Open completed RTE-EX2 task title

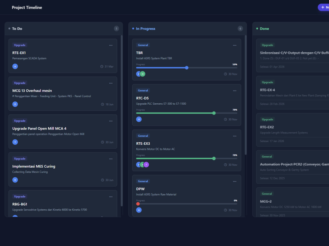coord(267,127)
